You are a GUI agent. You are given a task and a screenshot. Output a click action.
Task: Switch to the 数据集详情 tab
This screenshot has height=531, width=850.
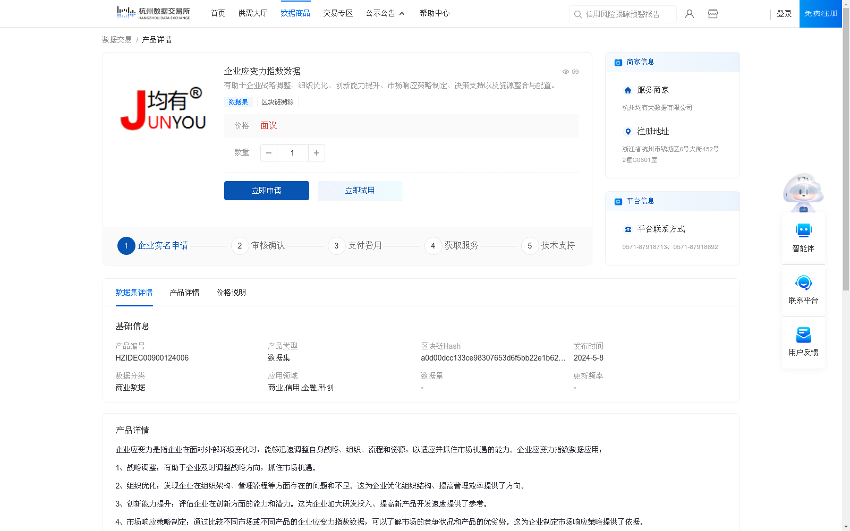pyautogui.click(x=134, y=293)
